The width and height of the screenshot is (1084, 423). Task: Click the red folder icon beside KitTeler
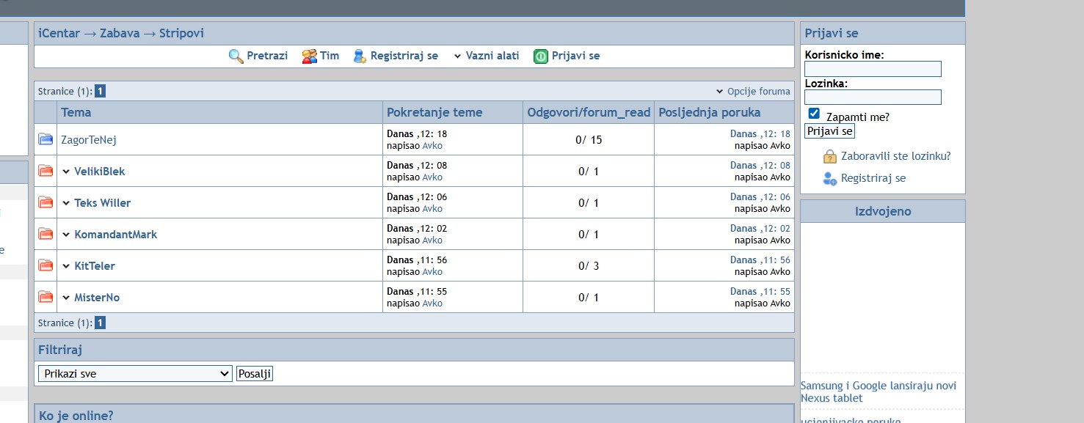click(x=46, y=265)
